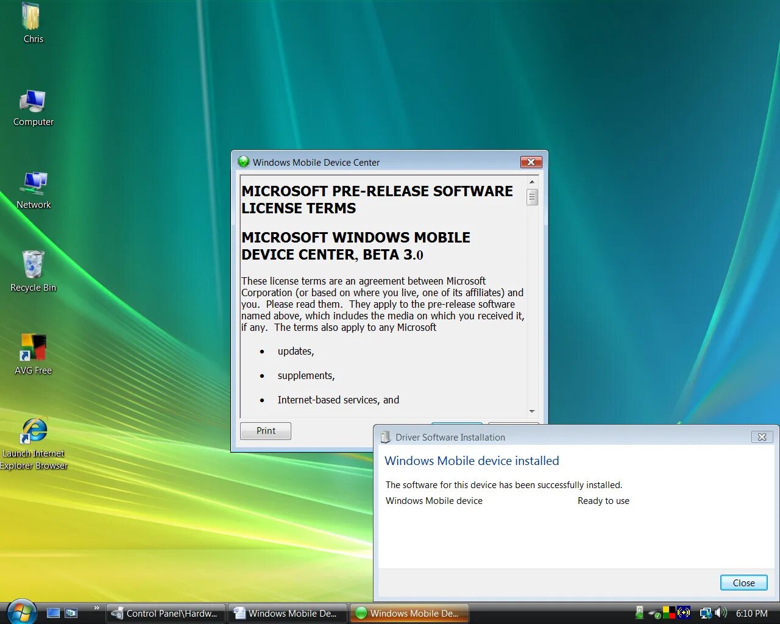Click the Windows Mobile Device Center title icon
780x624 pixels.
point(244,161)
